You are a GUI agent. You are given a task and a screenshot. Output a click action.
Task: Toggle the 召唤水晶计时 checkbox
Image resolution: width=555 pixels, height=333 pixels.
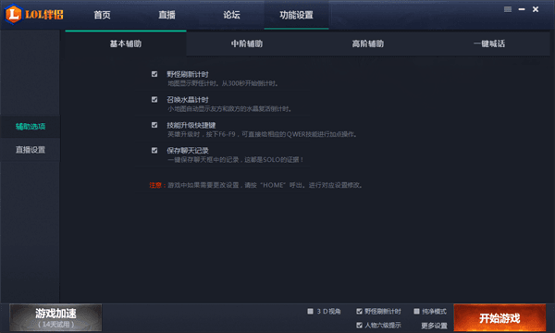coord(154,100)
